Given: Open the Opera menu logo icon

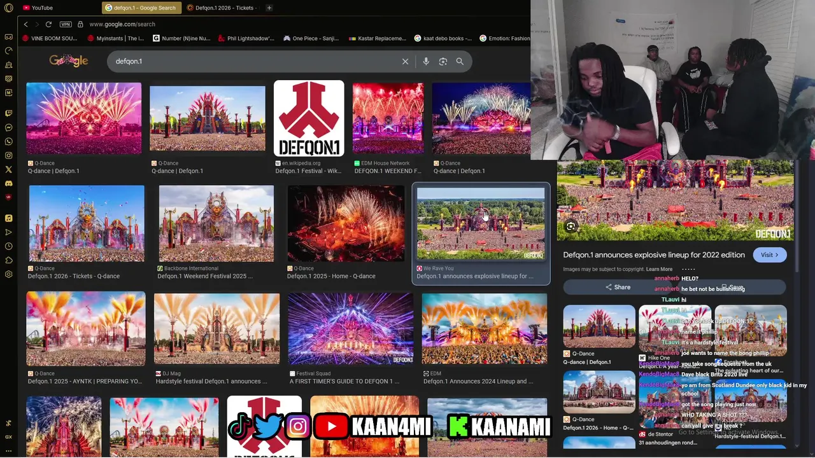Looking at the screenshot, I should click(x=8, y=8).
